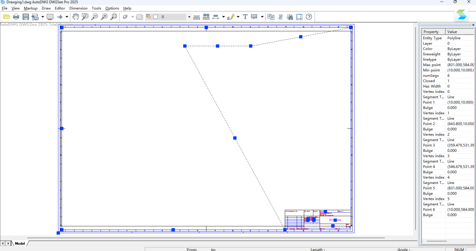The image size is (476, 251).
Task: Open a drawing file with folder icon
Action: click(7, 17)
